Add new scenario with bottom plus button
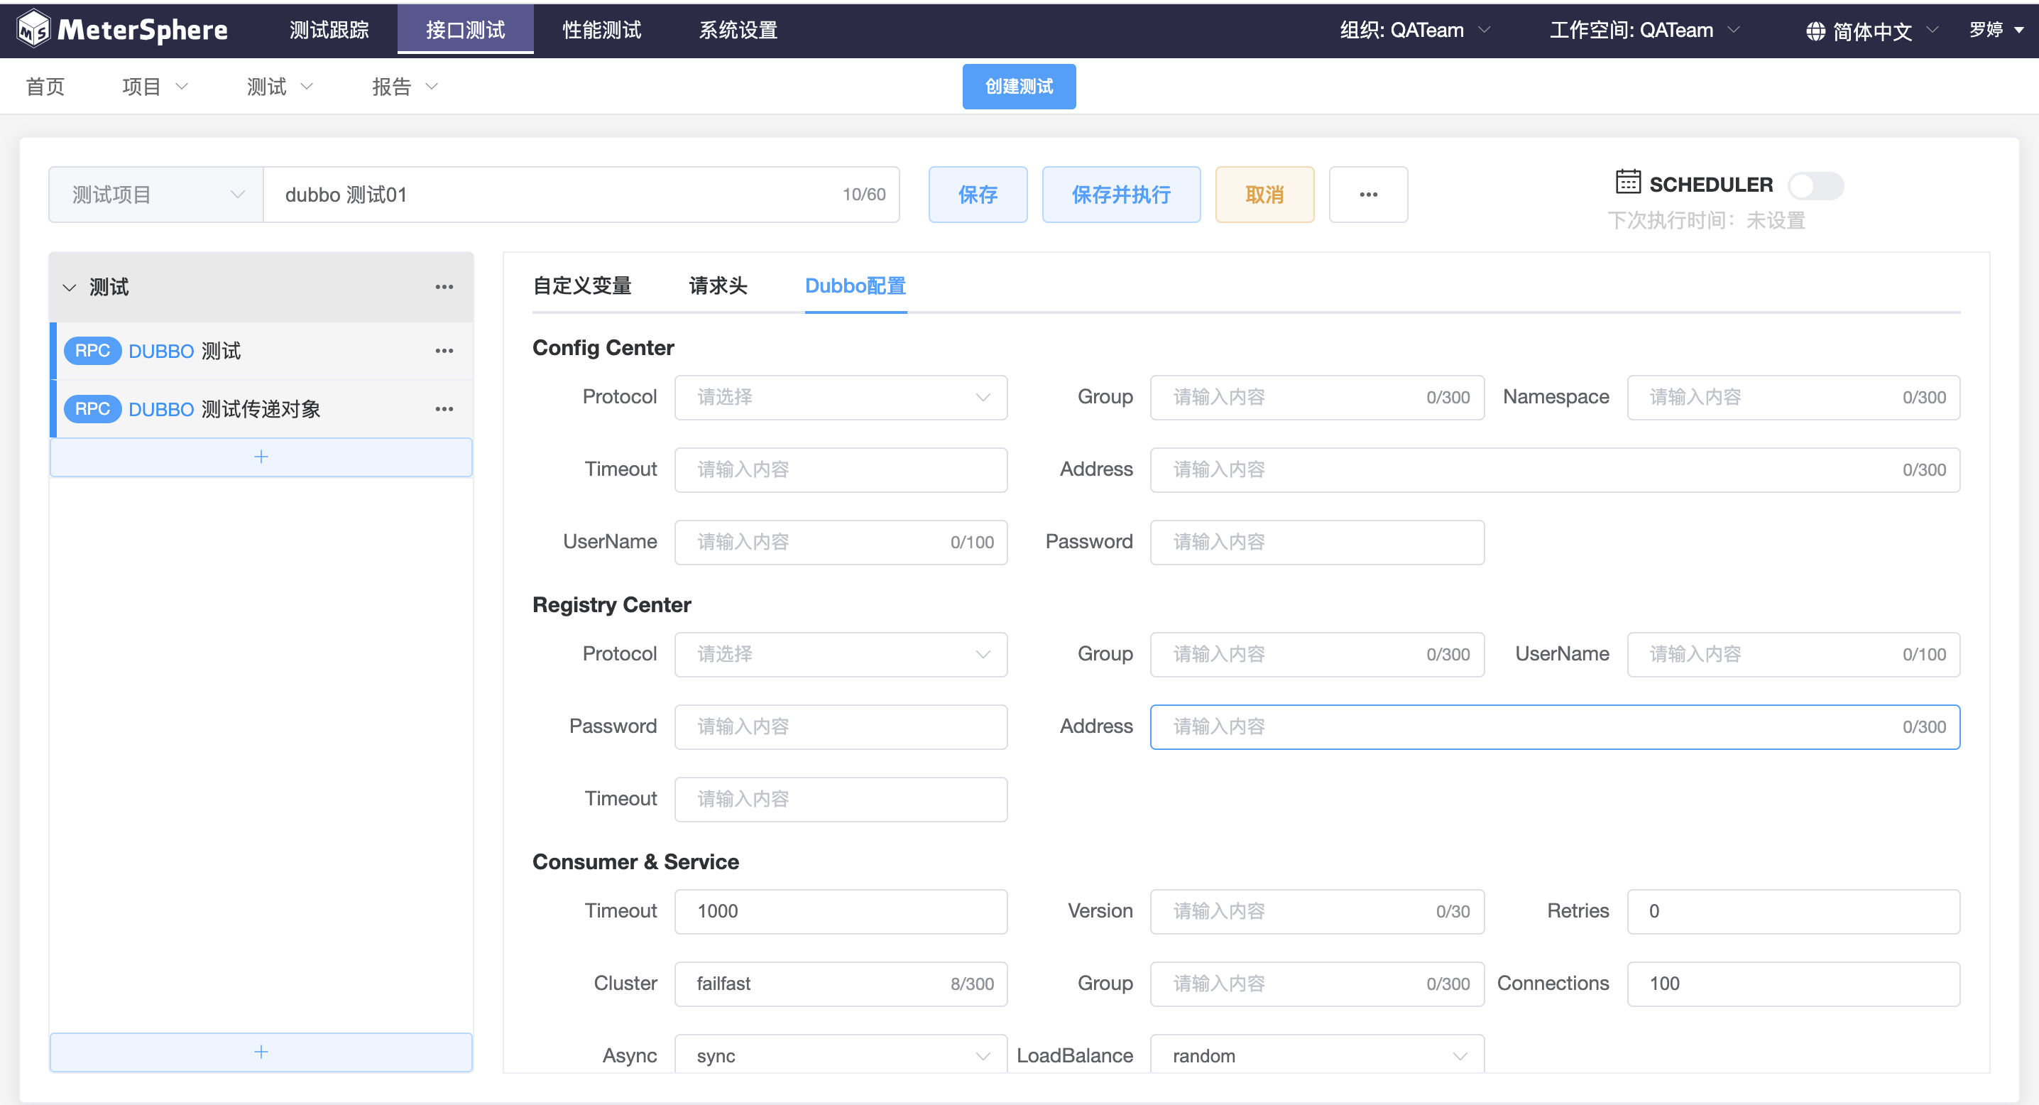Image resolution: width=2039 pixels, height=1105 pixels. click(261, 1052)
